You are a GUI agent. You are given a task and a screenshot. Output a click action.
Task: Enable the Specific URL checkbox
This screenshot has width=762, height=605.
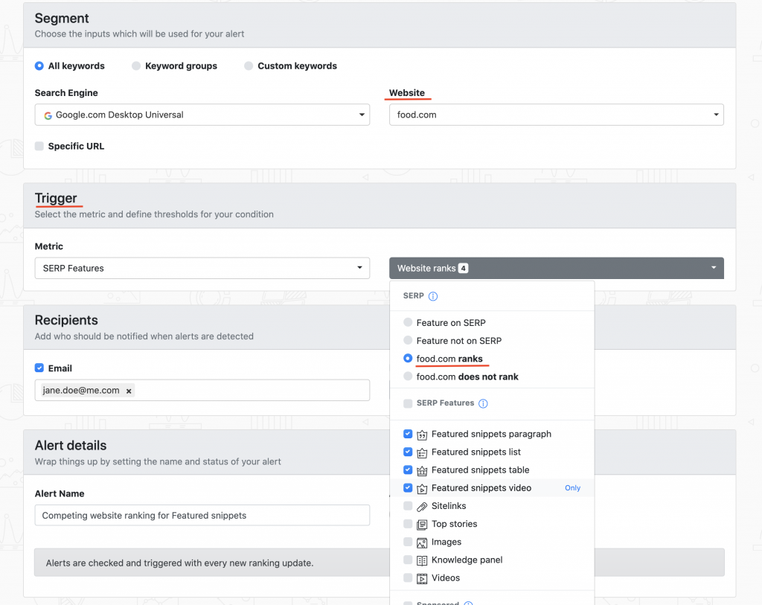[39, 147]
